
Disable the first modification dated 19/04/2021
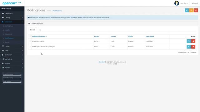[193, 41]
